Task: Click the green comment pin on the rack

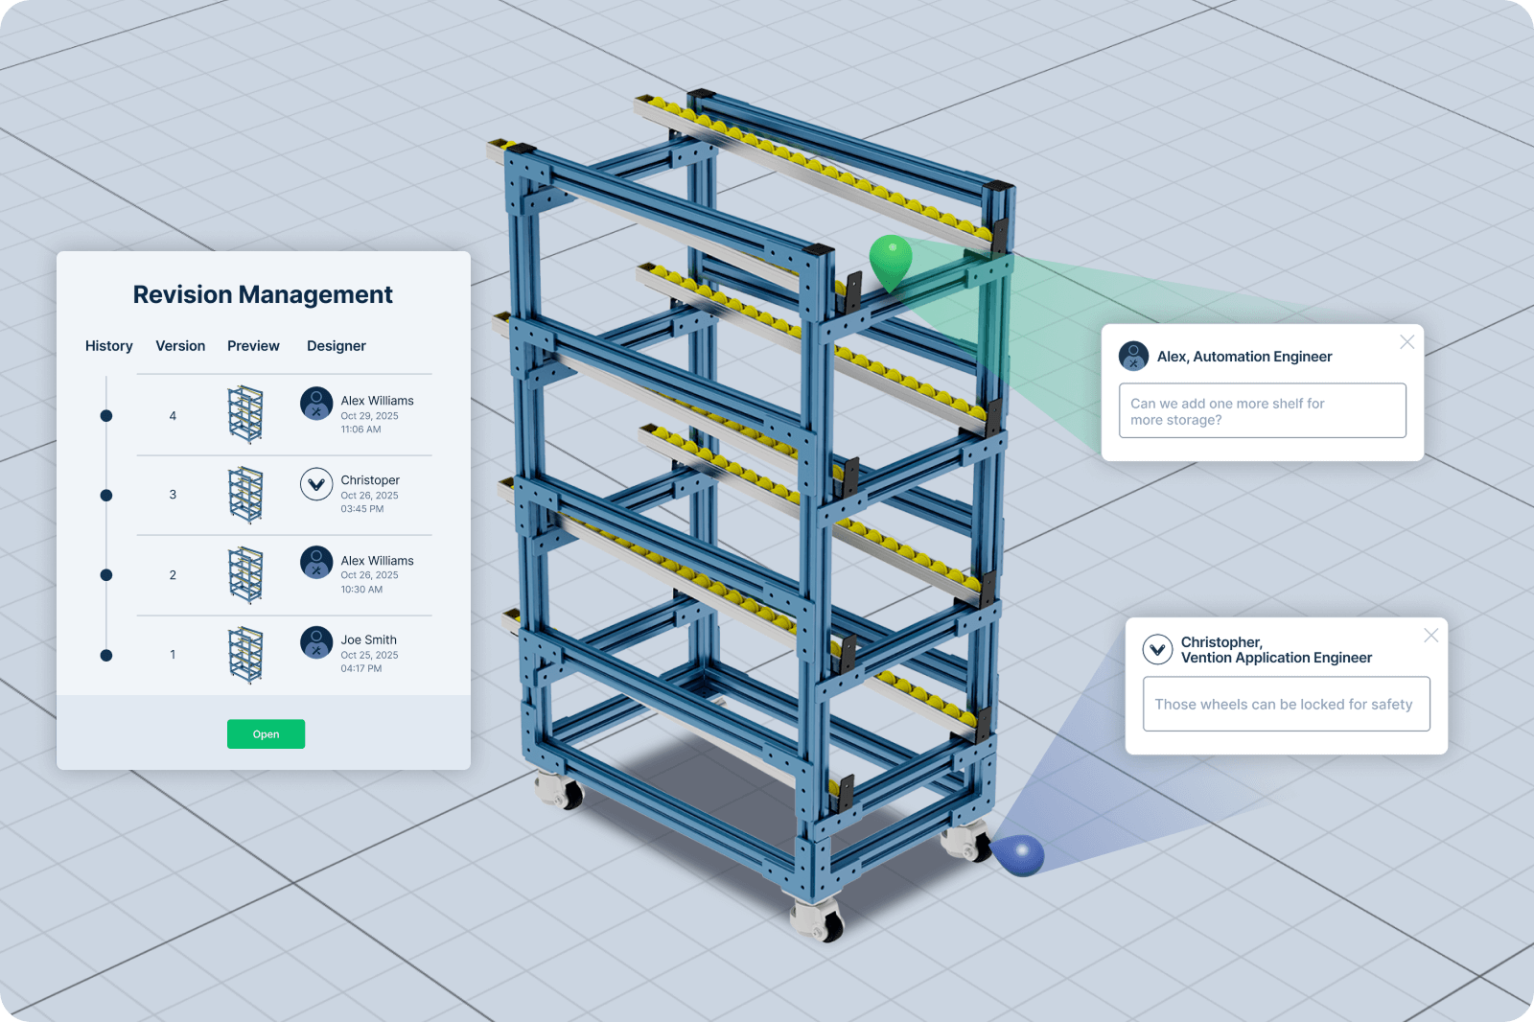Action: point(890,259)
